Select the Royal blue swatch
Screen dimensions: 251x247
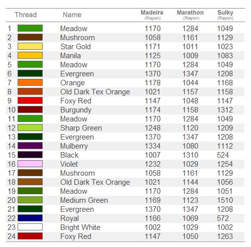pos(30,218)
